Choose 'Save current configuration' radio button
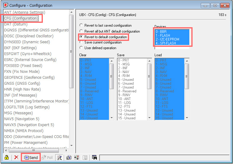233x164 pixels. (81, 42)
